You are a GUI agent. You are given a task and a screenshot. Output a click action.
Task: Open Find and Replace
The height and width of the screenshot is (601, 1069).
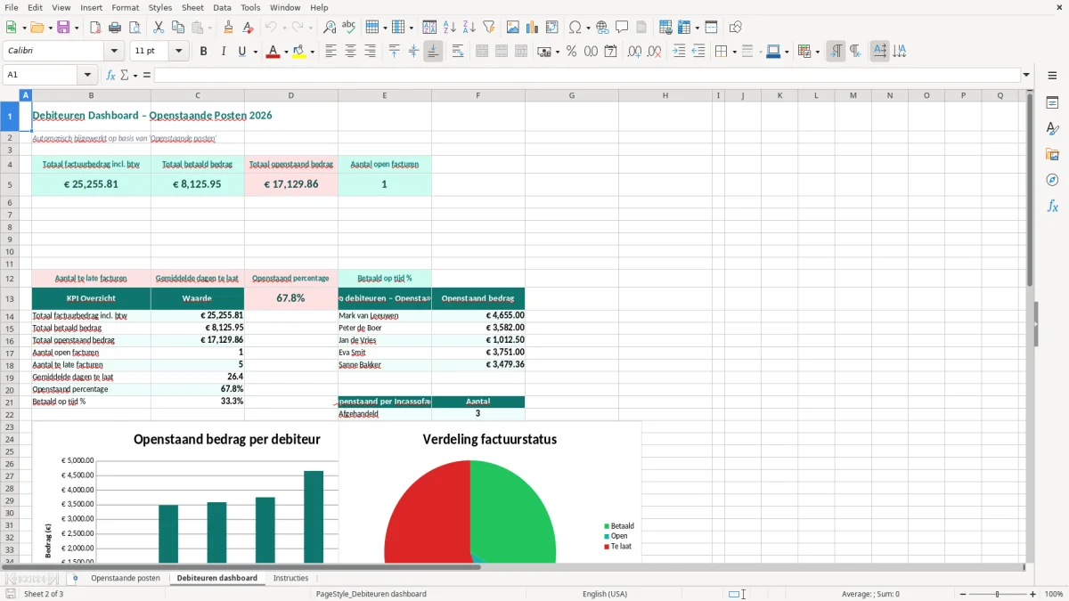point(330,28)
